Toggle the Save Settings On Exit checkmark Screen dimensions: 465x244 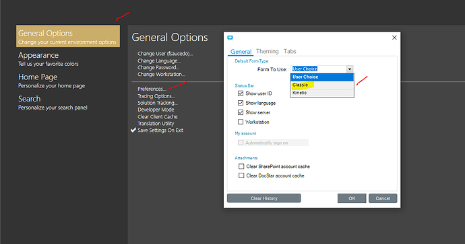coord(133,130)
